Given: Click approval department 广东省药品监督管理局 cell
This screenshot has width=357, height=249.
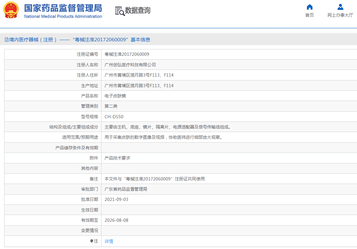Looking at the screenshot, I should [126, 189].
